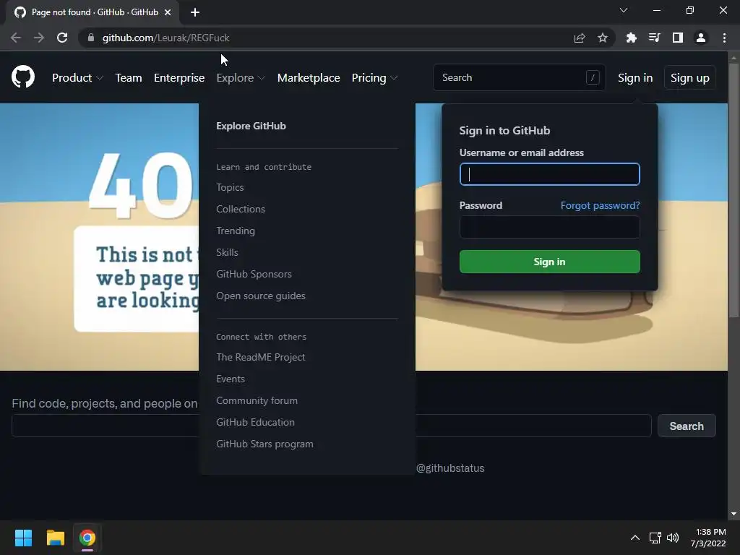The image size is (740, 555).
Task: Open The ReadME Project entry
Action: click(260, 357)
